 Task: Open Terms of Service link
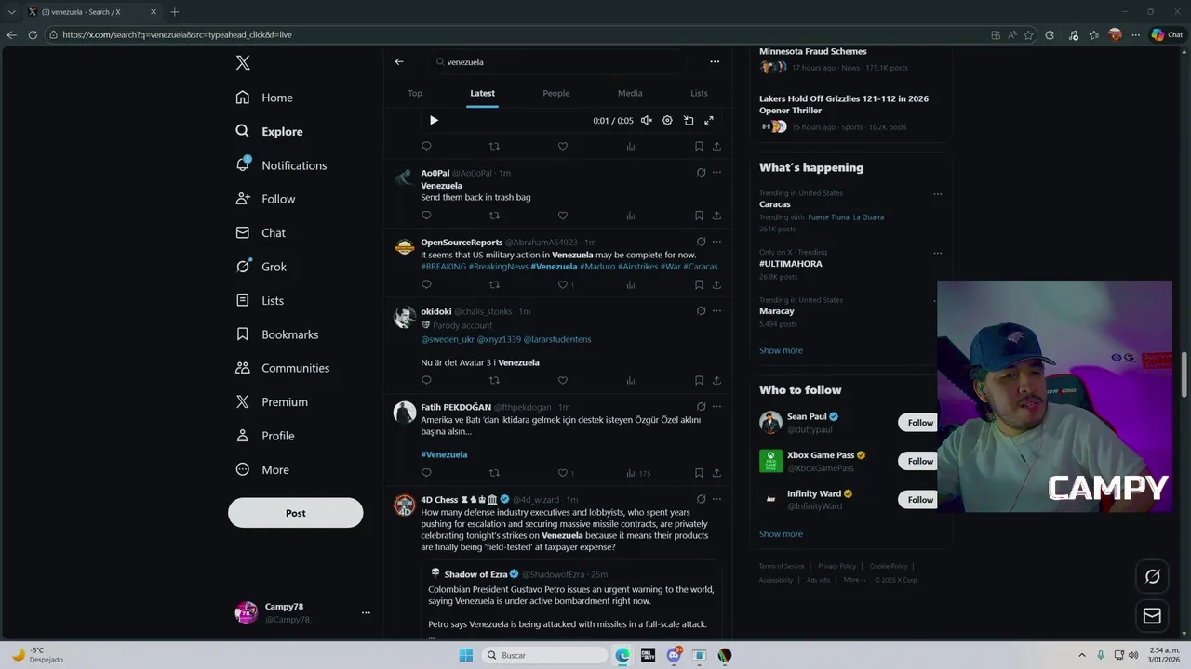pos(782,566)
